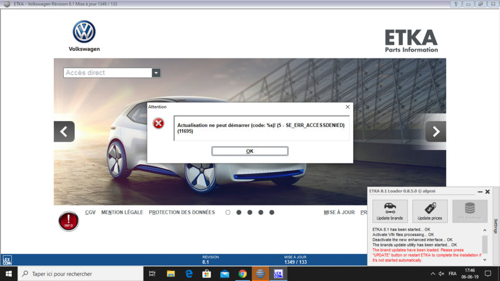Open Mail app from the taskbar
The image size is (500, 281).
tap(224, 273)
